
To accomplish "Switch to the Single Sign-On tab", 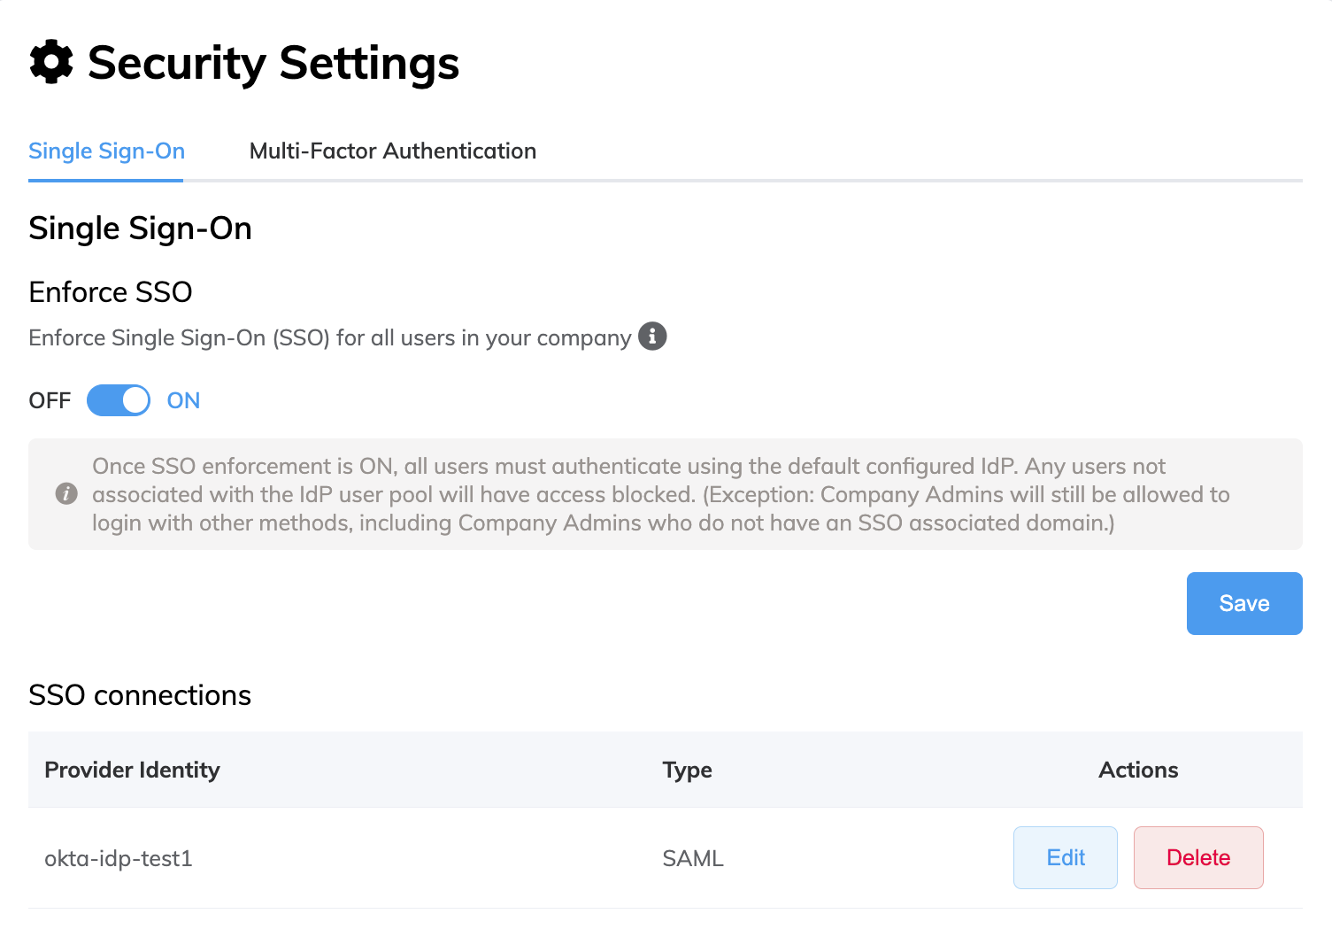I will point(106,151).
